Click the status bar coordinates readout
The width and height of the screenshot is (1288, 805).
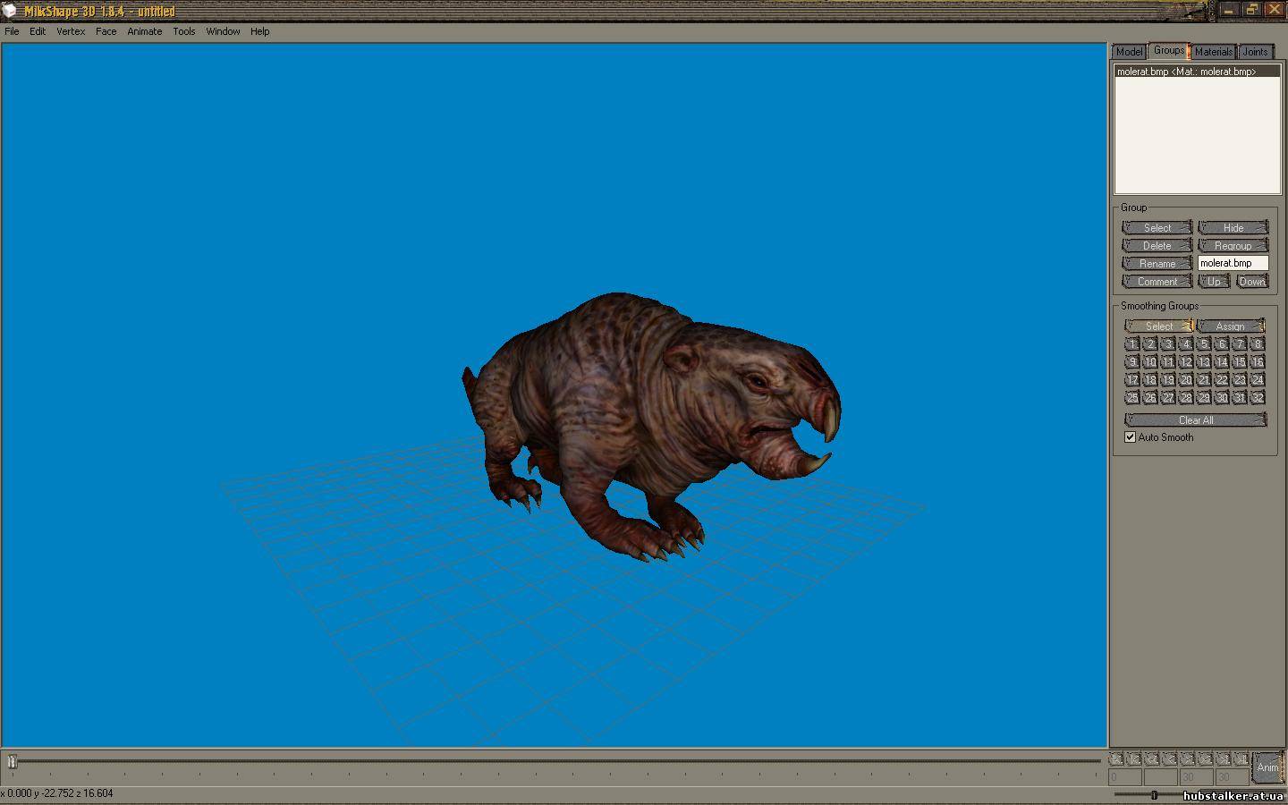pos(57,793)
